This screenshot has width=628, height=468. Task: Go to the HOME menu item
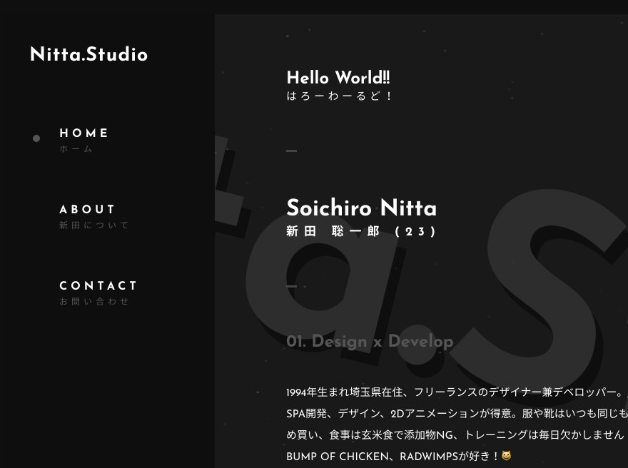pos(84,133)
